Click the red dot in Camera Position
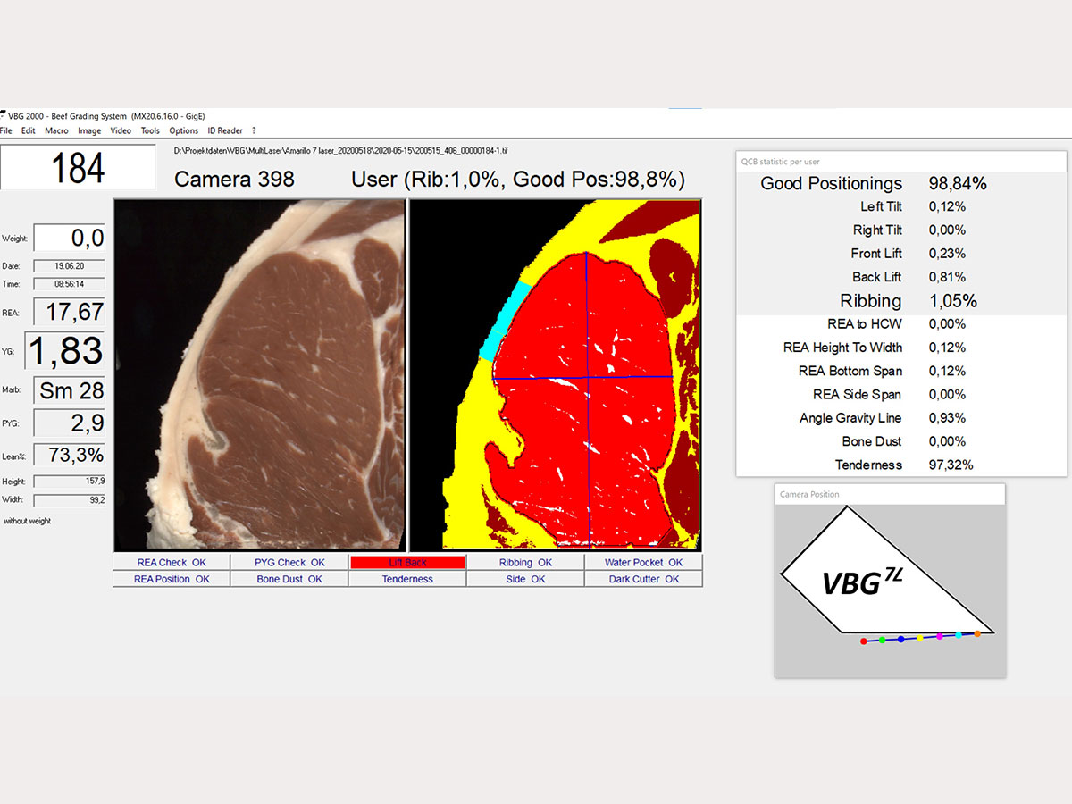The image size is (1072, 804). pyautogui.click(x=863, y=641)
